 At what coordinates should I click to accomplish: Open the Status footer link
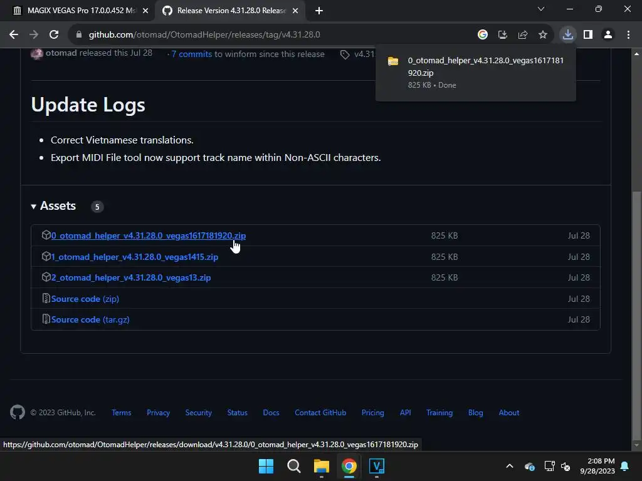tap(237, 413)
